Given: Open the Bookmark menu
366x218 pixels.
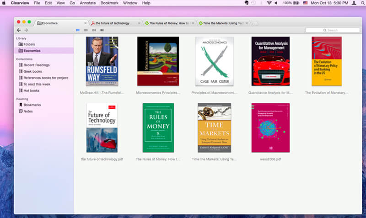Looking at the screenshot, I should [109, 3].
